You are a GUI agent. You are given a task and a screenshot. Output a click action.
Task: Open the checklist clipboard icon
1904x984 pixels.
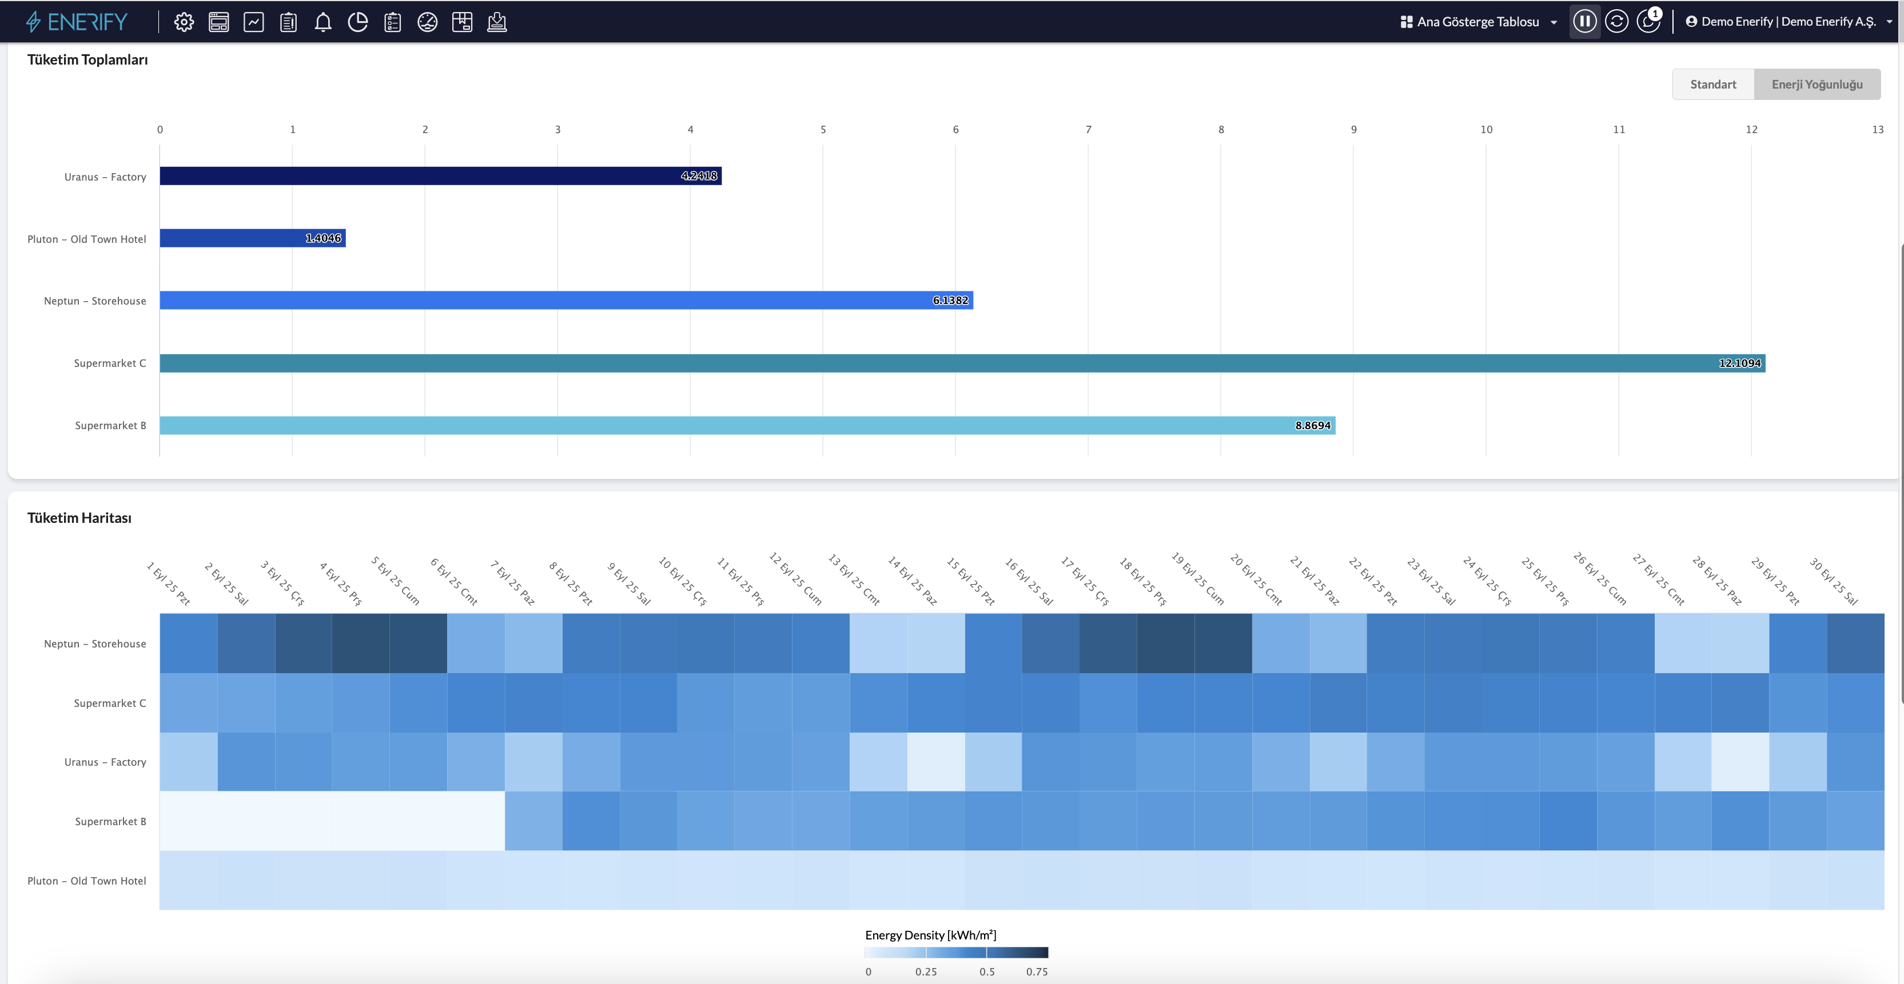click(x=392, y=22)
